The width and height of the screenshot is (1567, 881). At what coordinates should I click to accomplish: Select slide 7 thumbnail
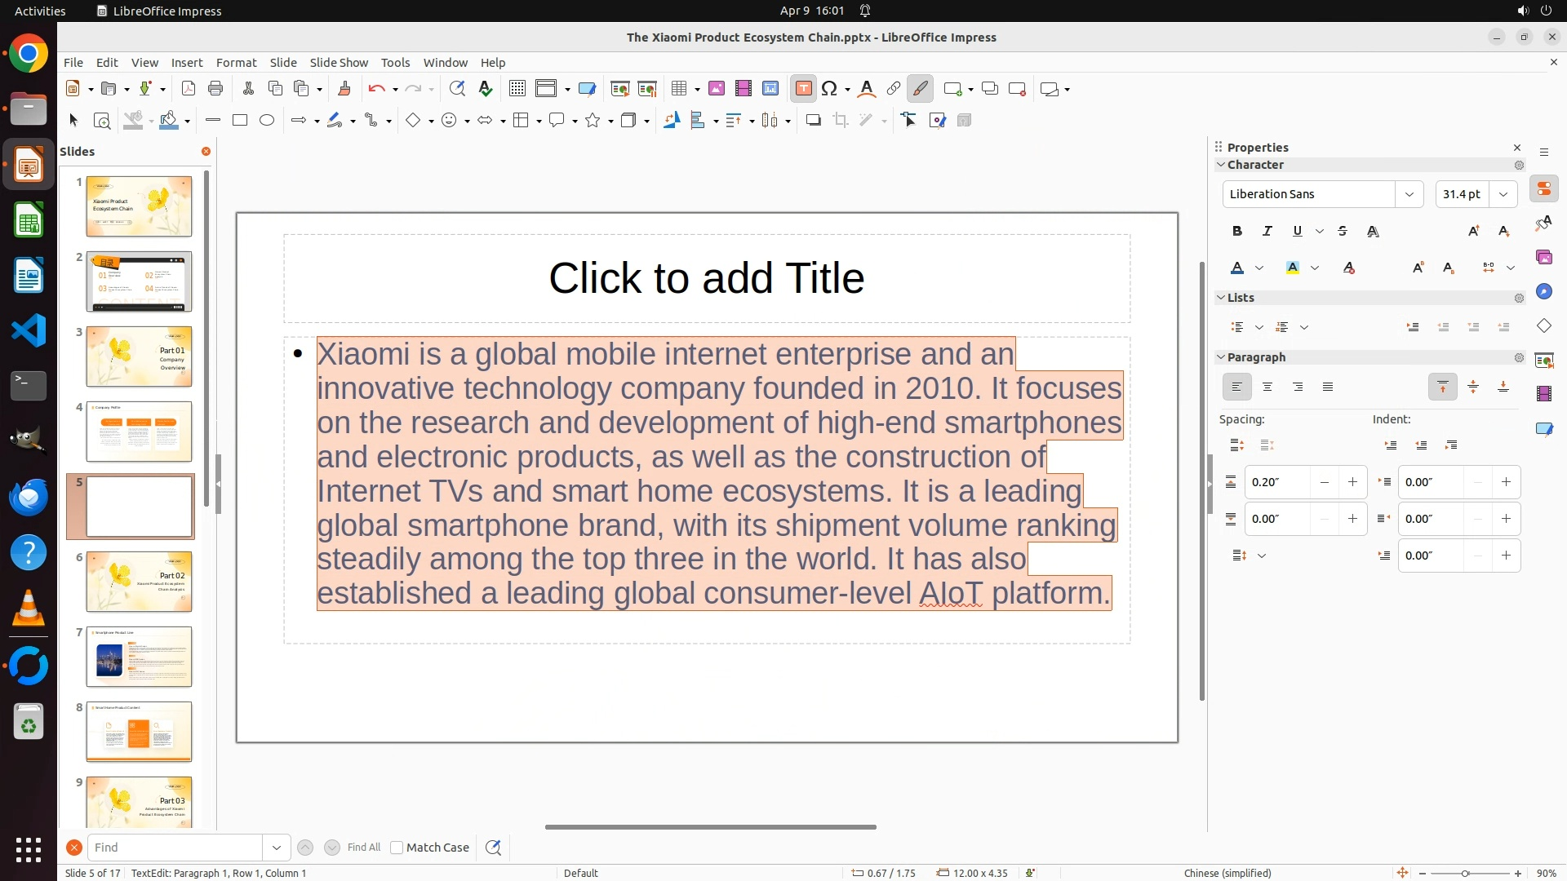click(139, 657)
